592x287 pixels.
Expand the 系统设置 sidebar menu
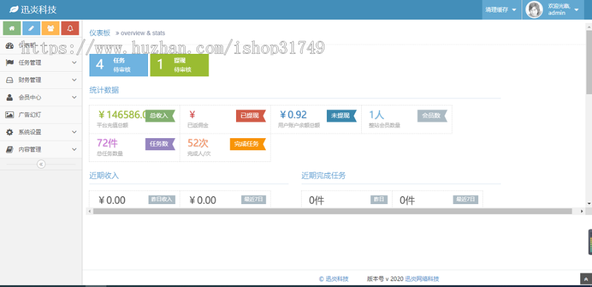41,132
